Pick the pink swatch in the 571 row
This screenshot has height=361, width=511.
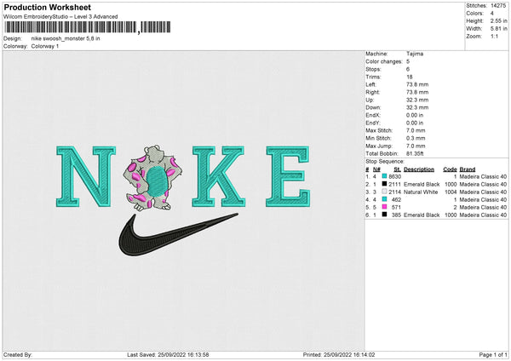[385, 207]
